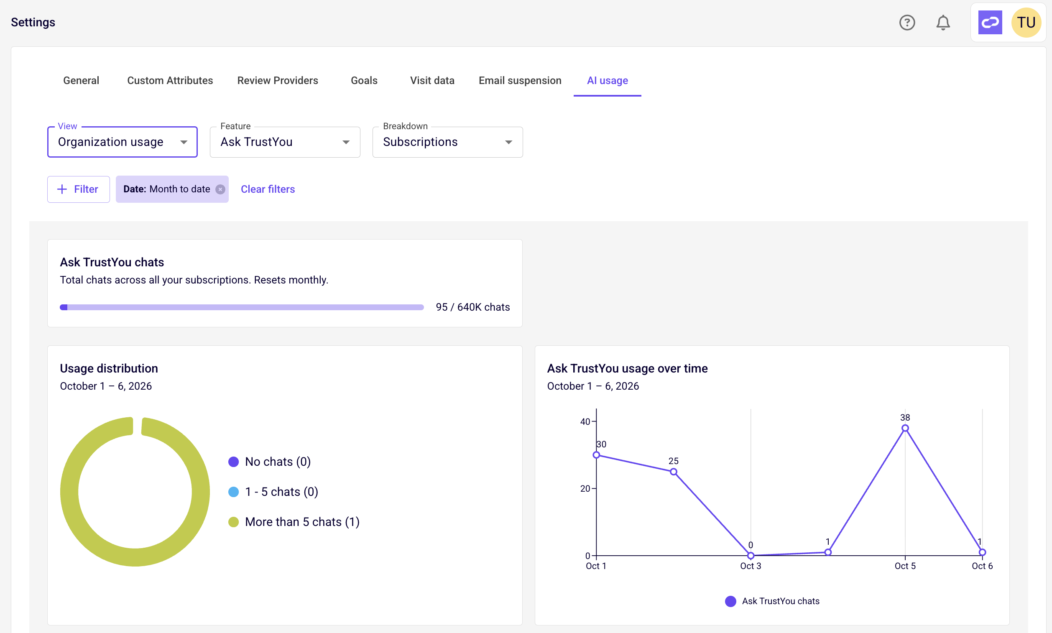
Task: Open the Breakdown Subscriptions dropdown
Action: pyautogui.click(x=447, y=142)
